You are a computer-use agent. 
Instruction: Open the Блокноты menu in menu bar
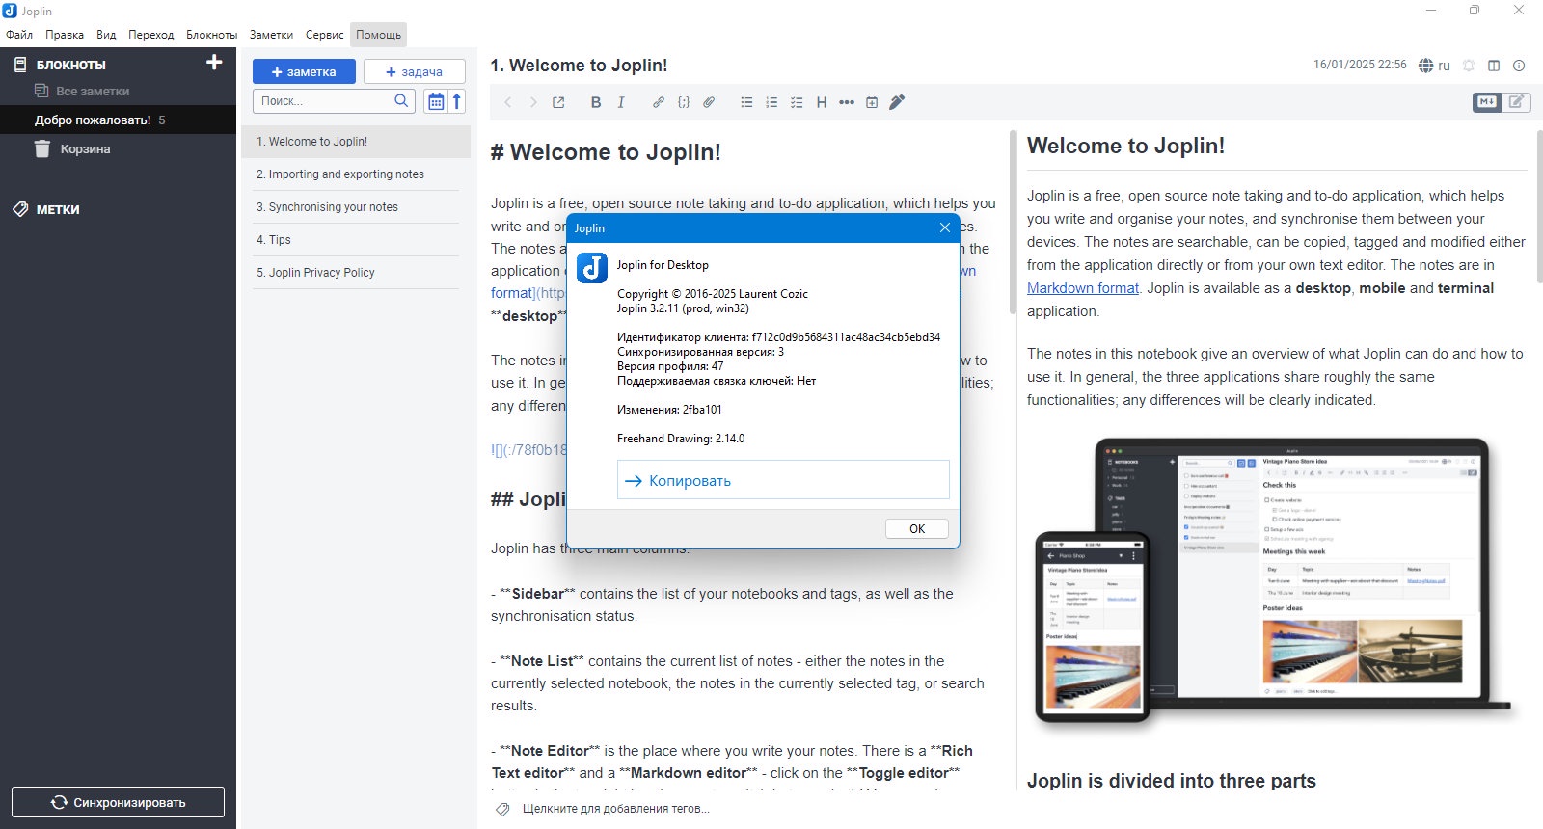click(x=211, y=35)
